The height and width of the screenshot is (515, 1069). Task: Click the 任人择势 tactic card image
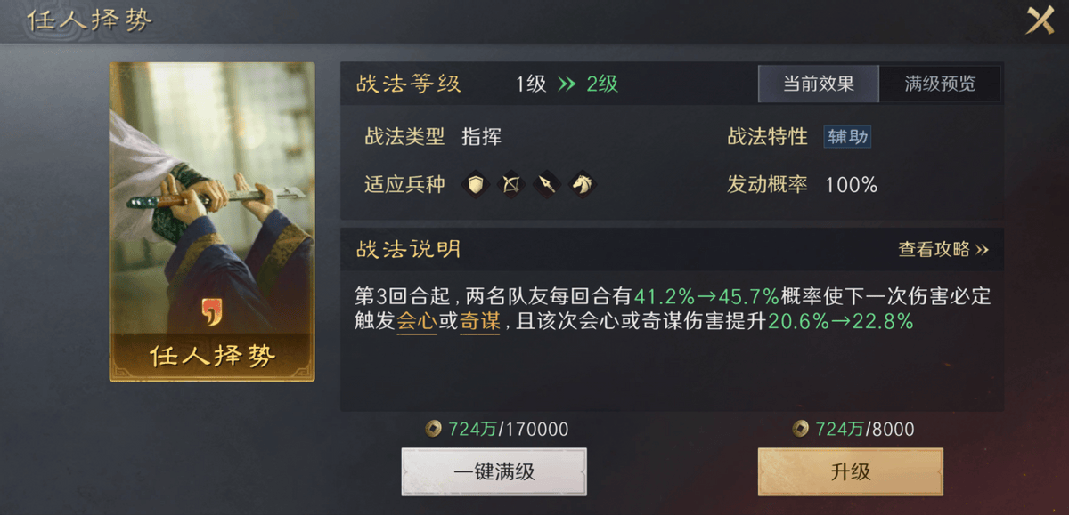212,221
